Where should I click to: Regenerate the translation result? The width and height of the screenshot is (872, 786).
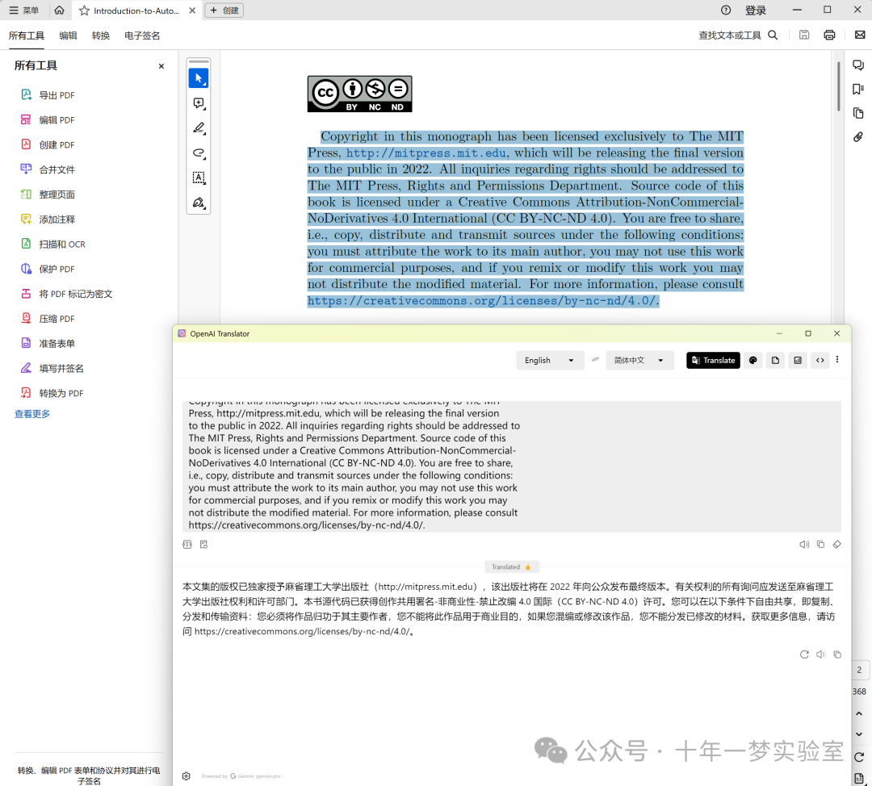[x=804, y=654]
